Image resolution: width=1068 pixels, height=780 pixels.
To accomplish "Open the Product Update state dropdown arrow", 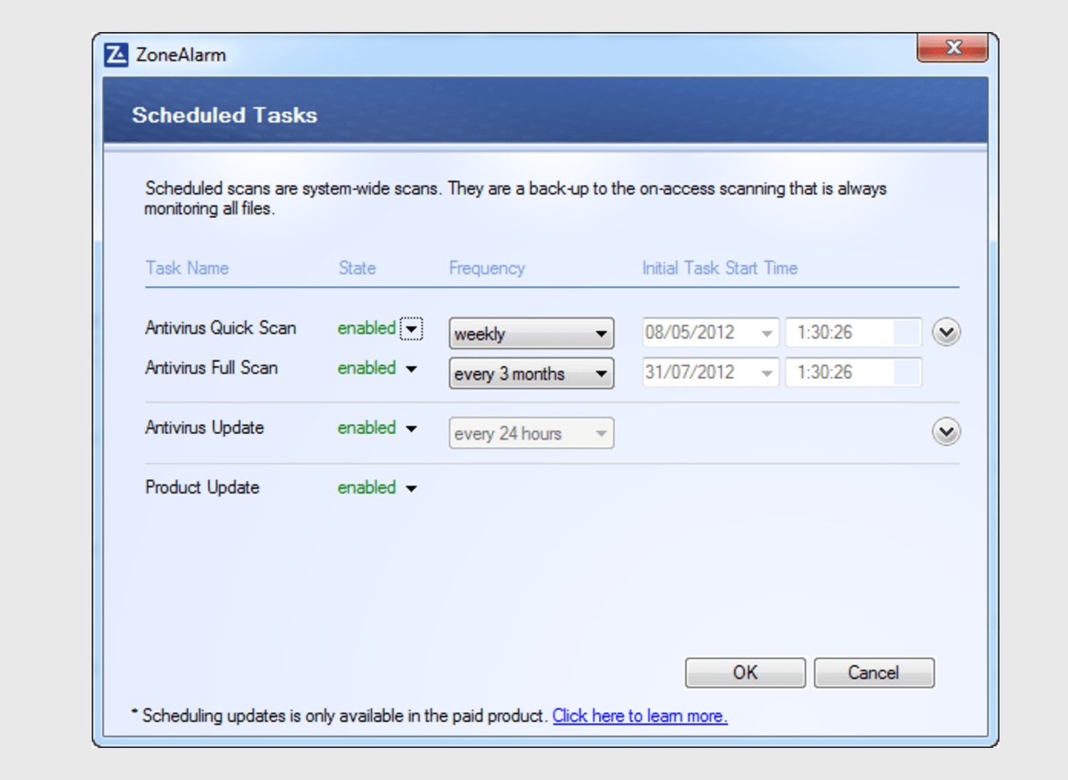I will tap(411, 488).
